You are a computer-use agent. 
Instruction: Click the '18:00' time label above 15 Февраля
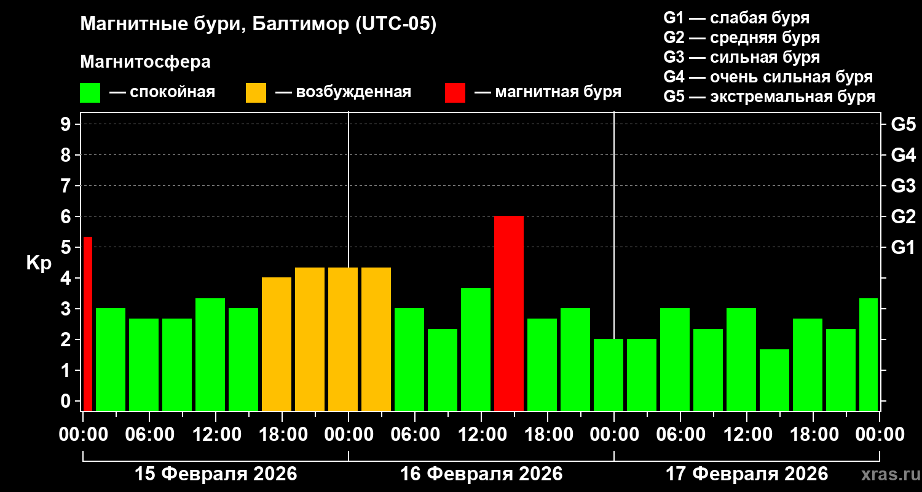282,435
